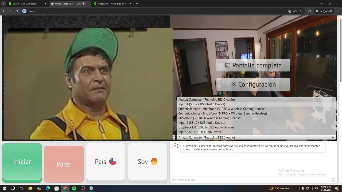This screenshot has height=192, width=342.
Task: Reload the ome.tv page
Action: pyautogui.click(x=17, y=11)
